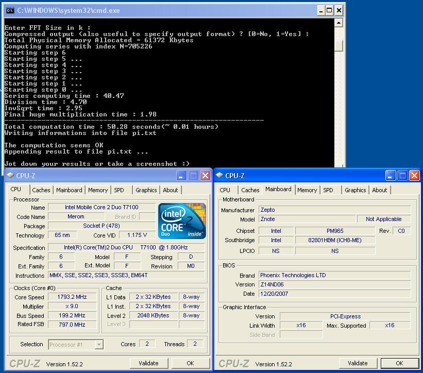
Task: Click the processor Name field T7100
Action: [101, 207]
